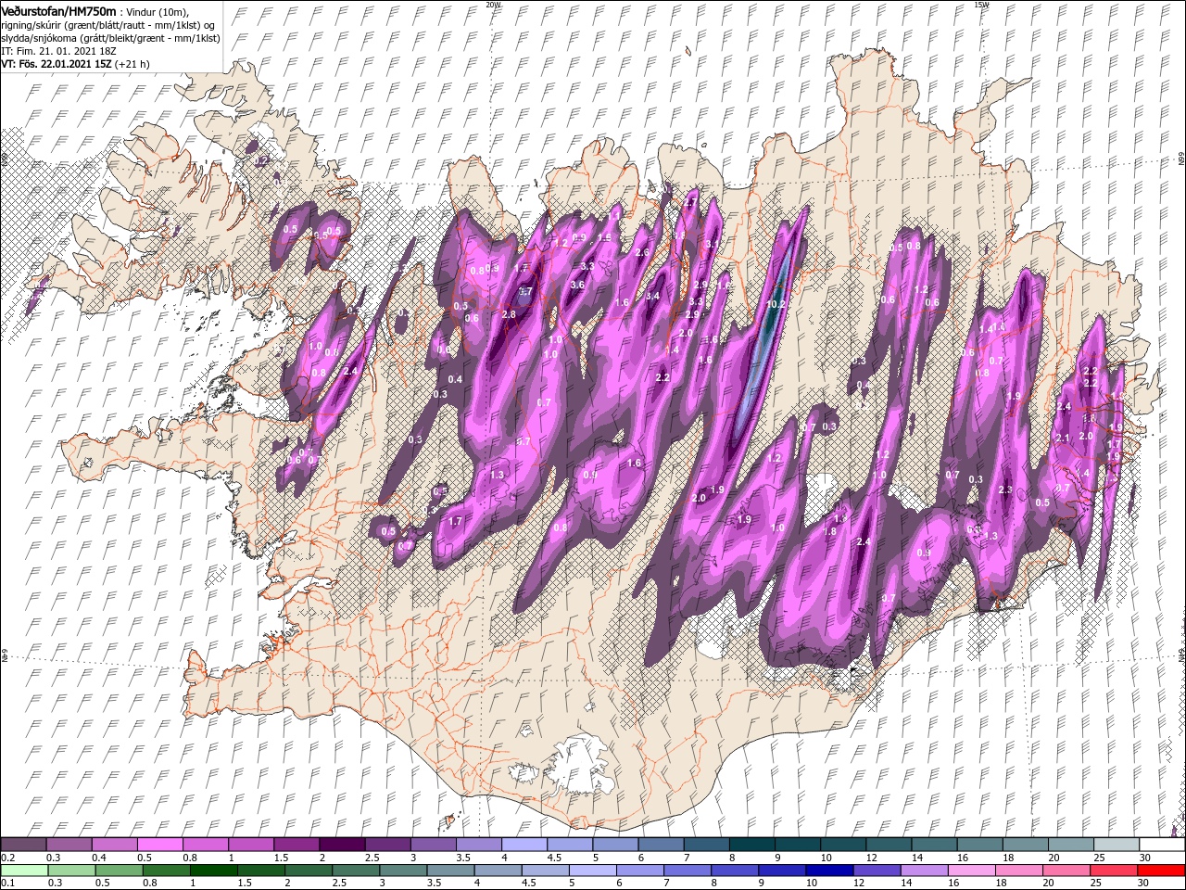Screen dimensions: 1186x890
Task: Pick the top-row swatch between 0.2 and 0.3
Action: point(23,844)
